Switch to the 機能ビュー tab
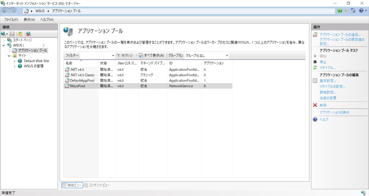Viewport: 369px width, 196px height. point(72,185)
